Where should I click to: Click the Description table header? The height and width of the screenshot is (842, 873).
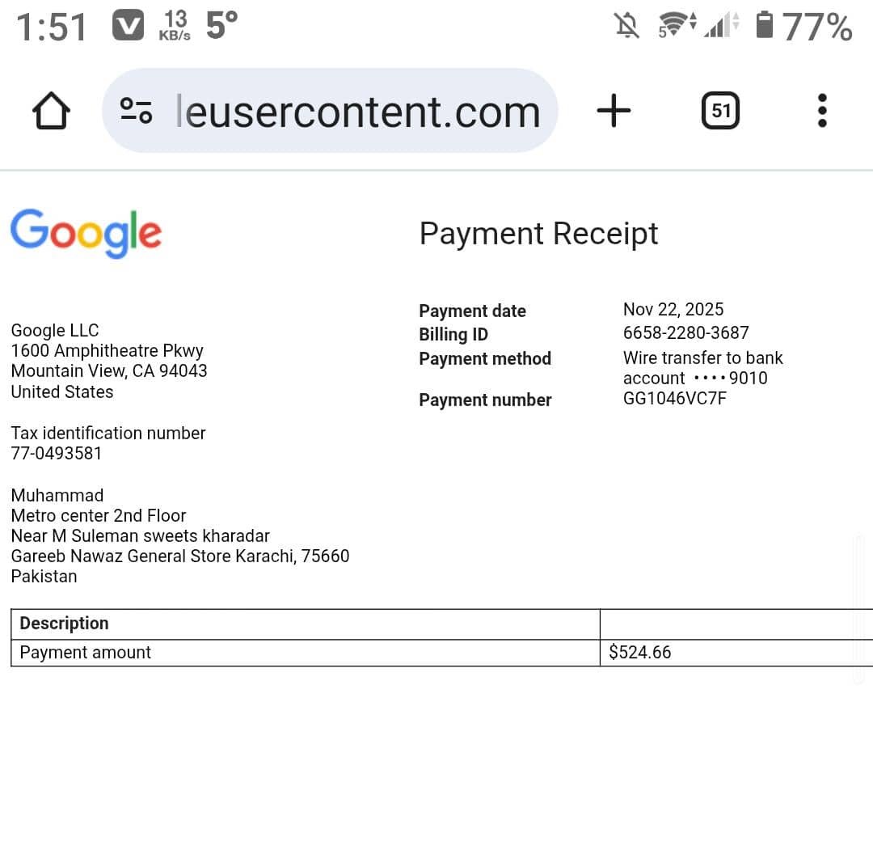coord(64,623)
